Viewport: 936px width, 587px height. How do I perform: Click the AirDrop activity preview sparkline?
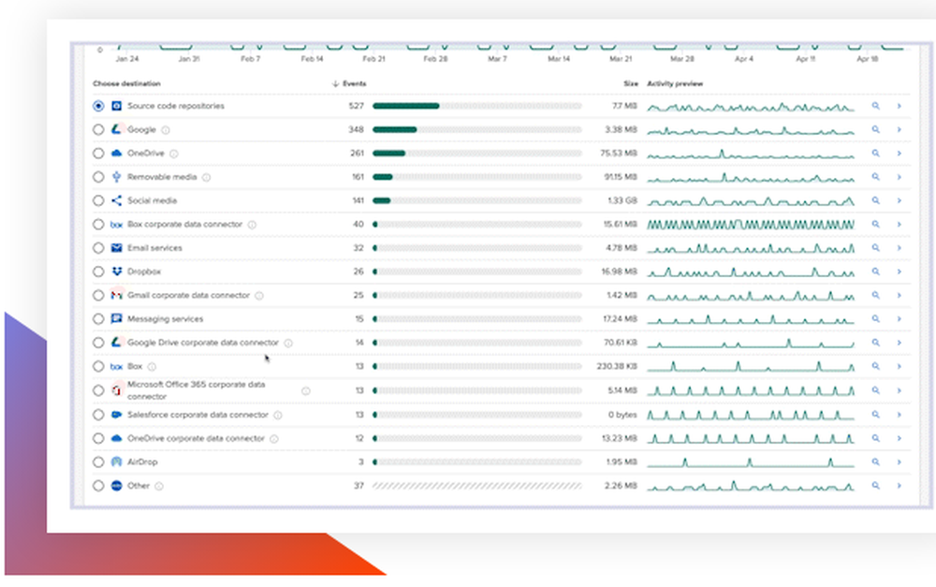[x=751, y=462]
